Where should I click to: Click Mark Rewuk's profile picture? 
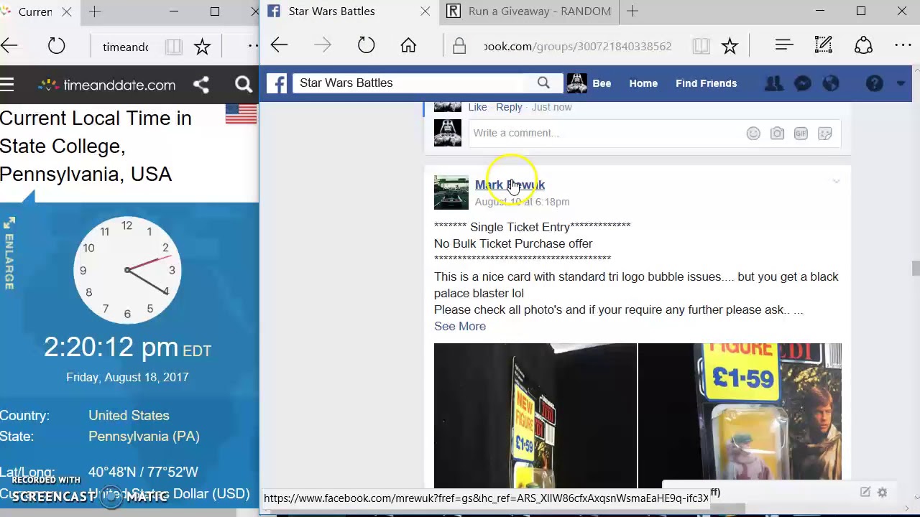[x=451, y=192]
